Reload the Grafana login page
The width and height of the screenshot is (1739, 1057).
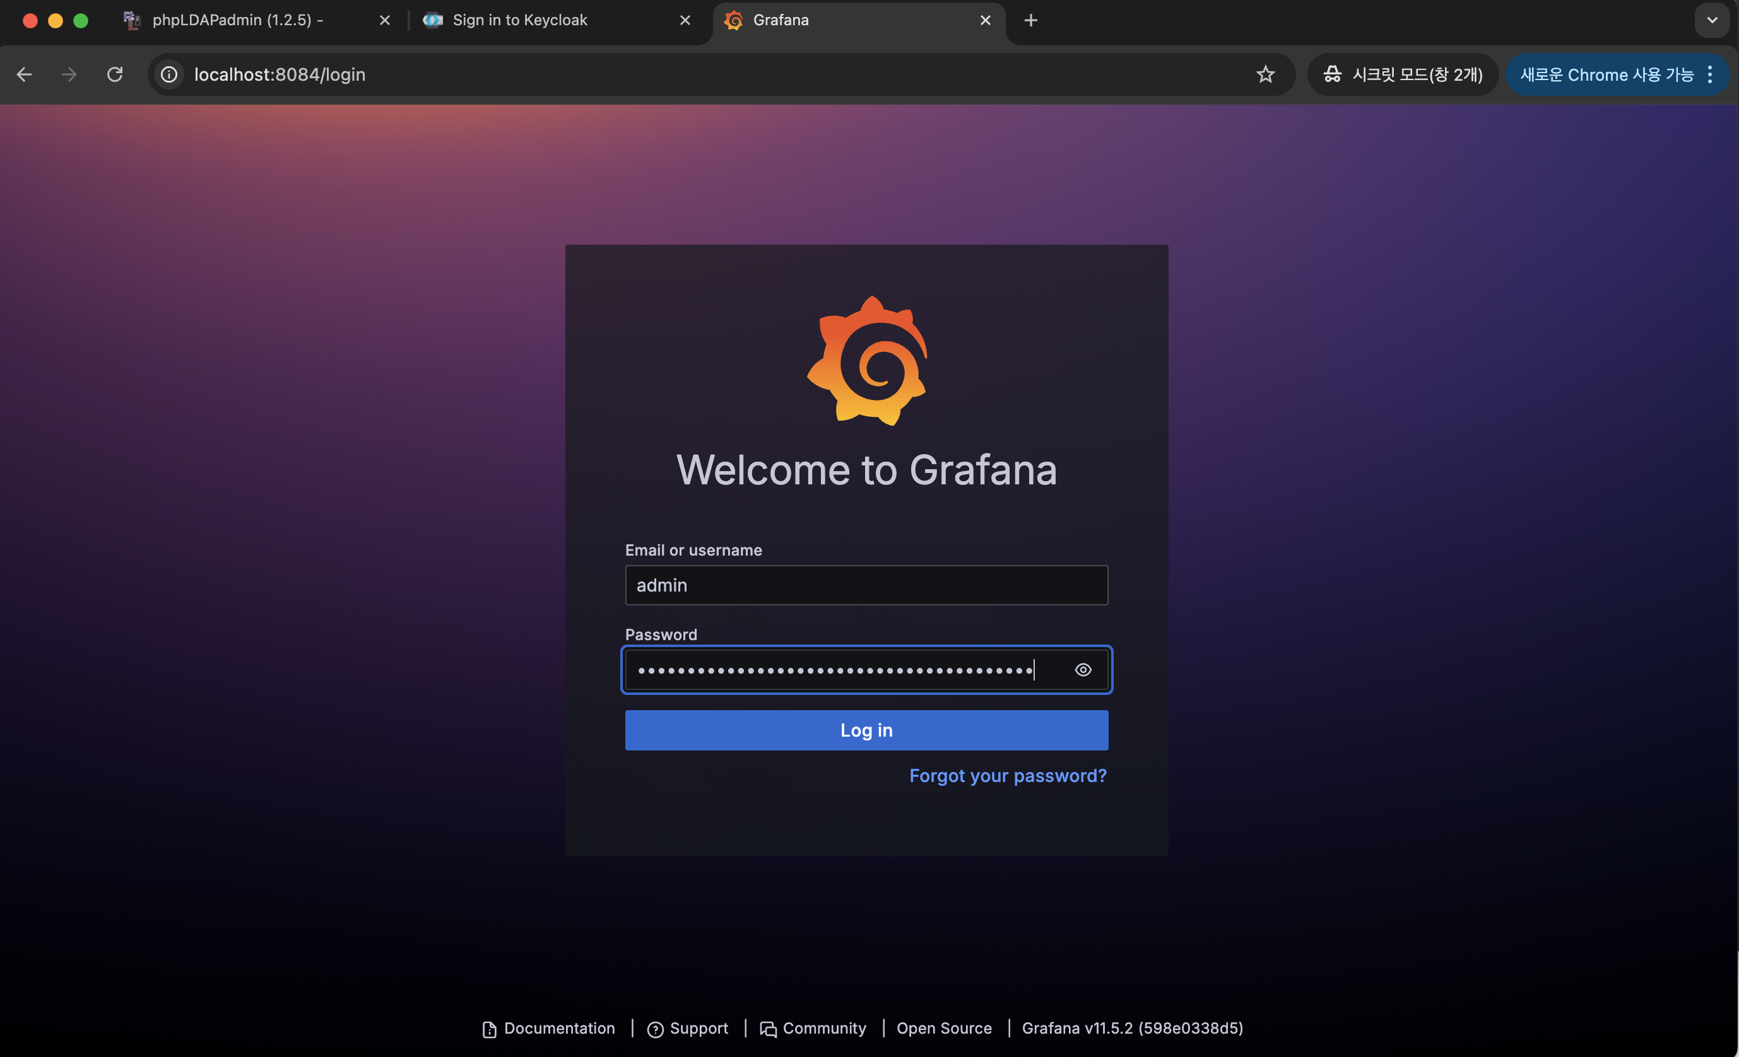pos(115,74)
